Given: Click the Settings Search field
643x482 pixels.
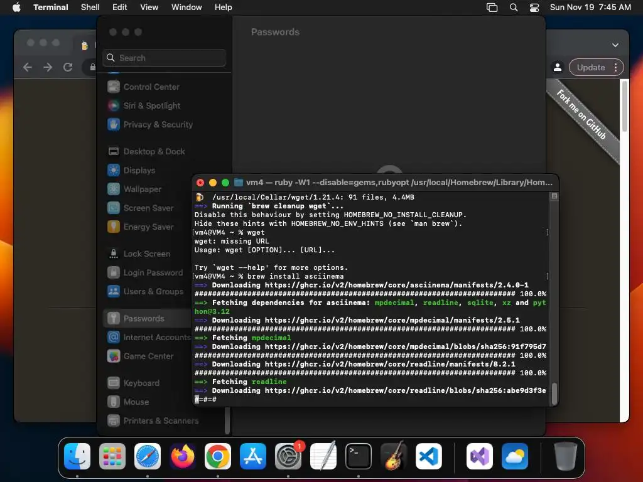Looking at the screenshot, I should click(164, 58).
